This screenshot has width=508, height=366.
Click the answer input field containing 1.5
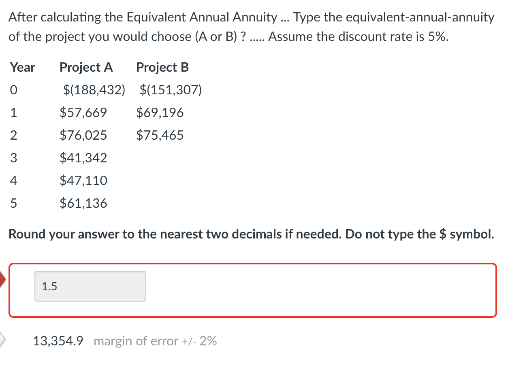point(90,286)
